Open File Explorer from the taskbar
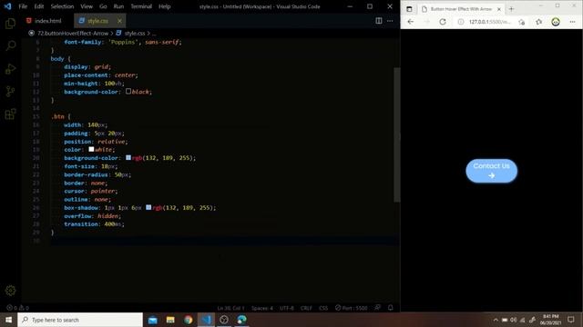 [x=170, y=320]
